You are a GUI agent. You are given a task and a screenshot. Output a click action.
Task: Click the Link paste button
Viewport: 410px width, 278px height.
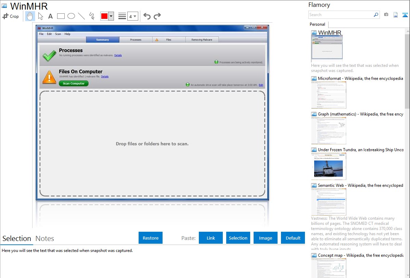(211, 238)
